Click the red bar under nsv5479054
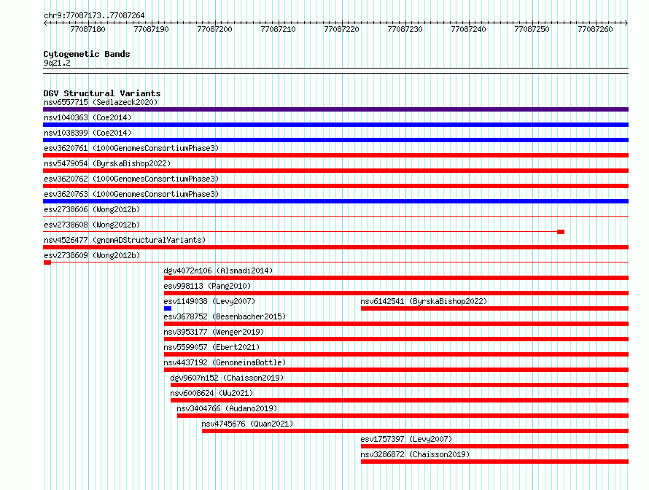This screenshot has width=649, height=490. click(x=335, y=171)
